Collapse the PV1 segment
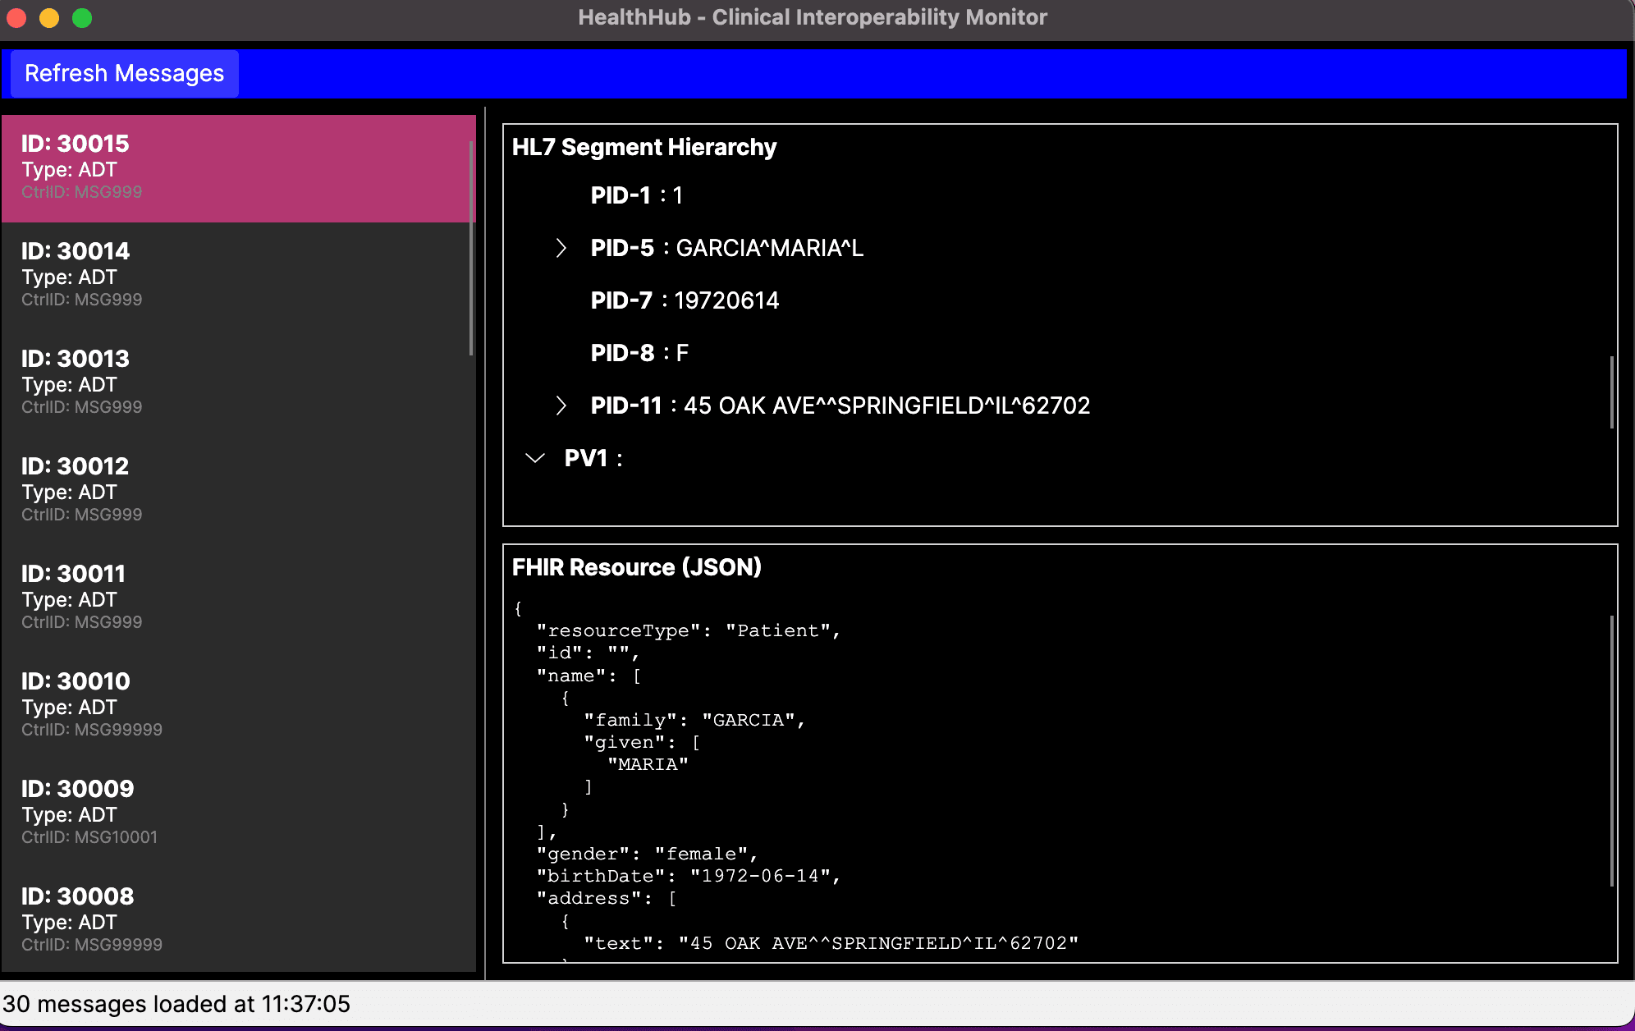The image size is (1635, 1031). pyautogui.click(x=535, y=458)
